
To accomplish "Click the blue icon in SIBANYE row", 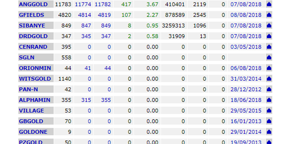I will (x=269, y=26).
